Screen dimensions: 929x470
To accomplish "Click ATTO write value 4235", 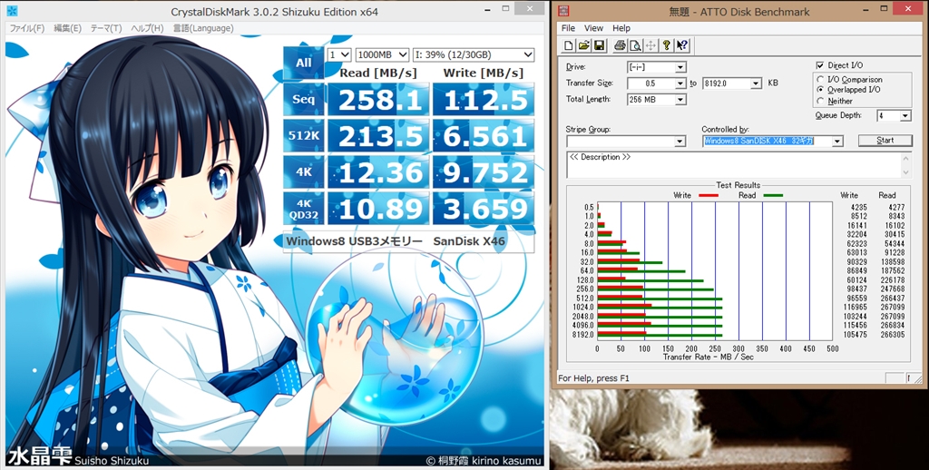I will pos(858,208).
